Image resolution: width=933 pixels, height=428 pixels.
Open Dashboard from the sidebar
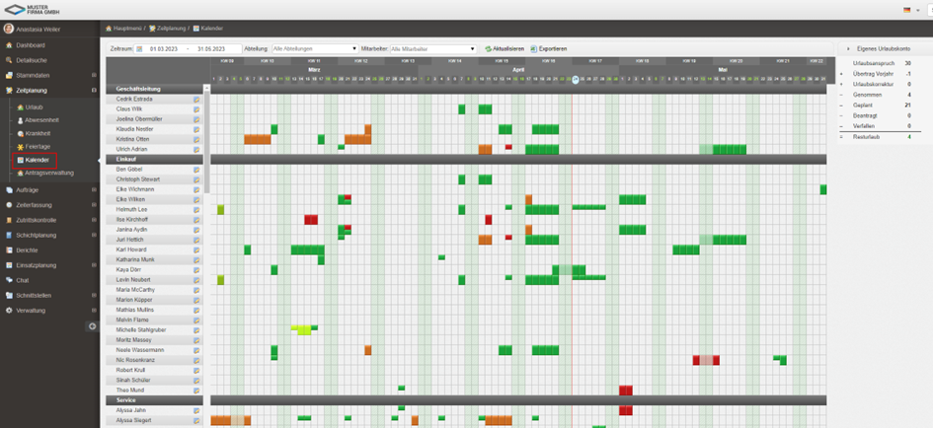click(30, 45)
